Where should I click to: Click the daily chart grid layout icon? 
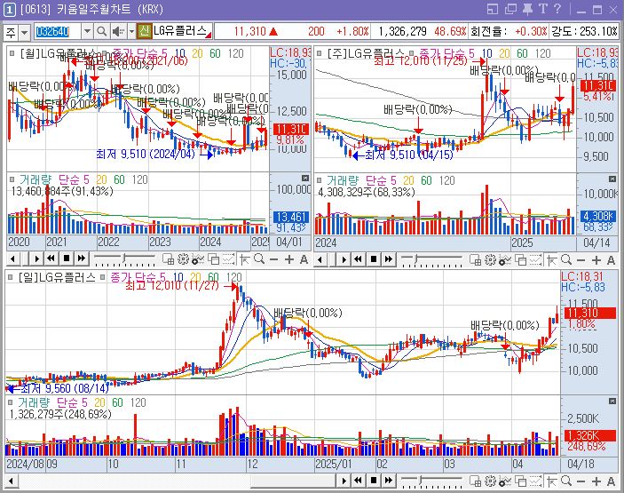click(475, 481)
